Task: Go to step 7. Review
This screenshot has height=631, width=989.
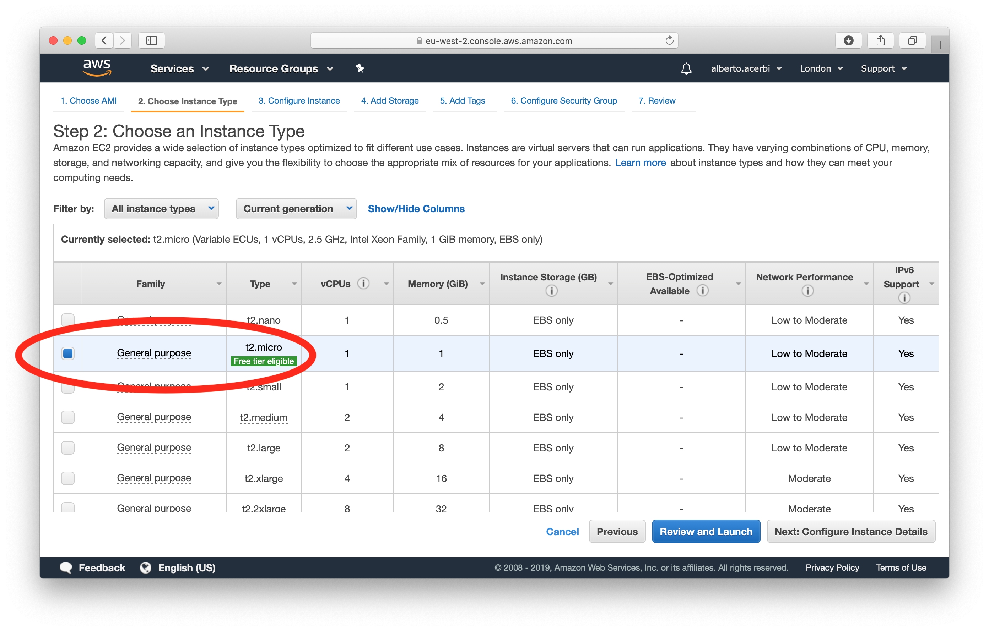Action: point(657,101)
